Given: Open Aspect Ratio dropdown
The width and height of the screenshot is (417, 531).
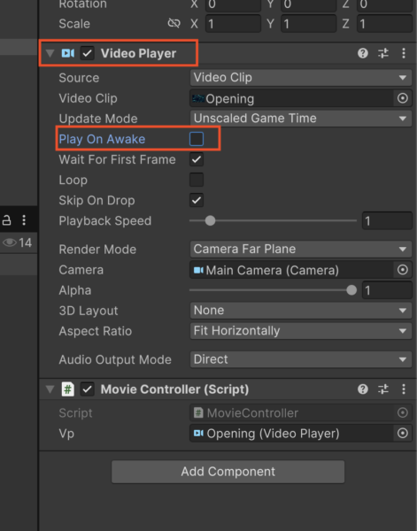Looking at the screenshot, I should (301, 331).
